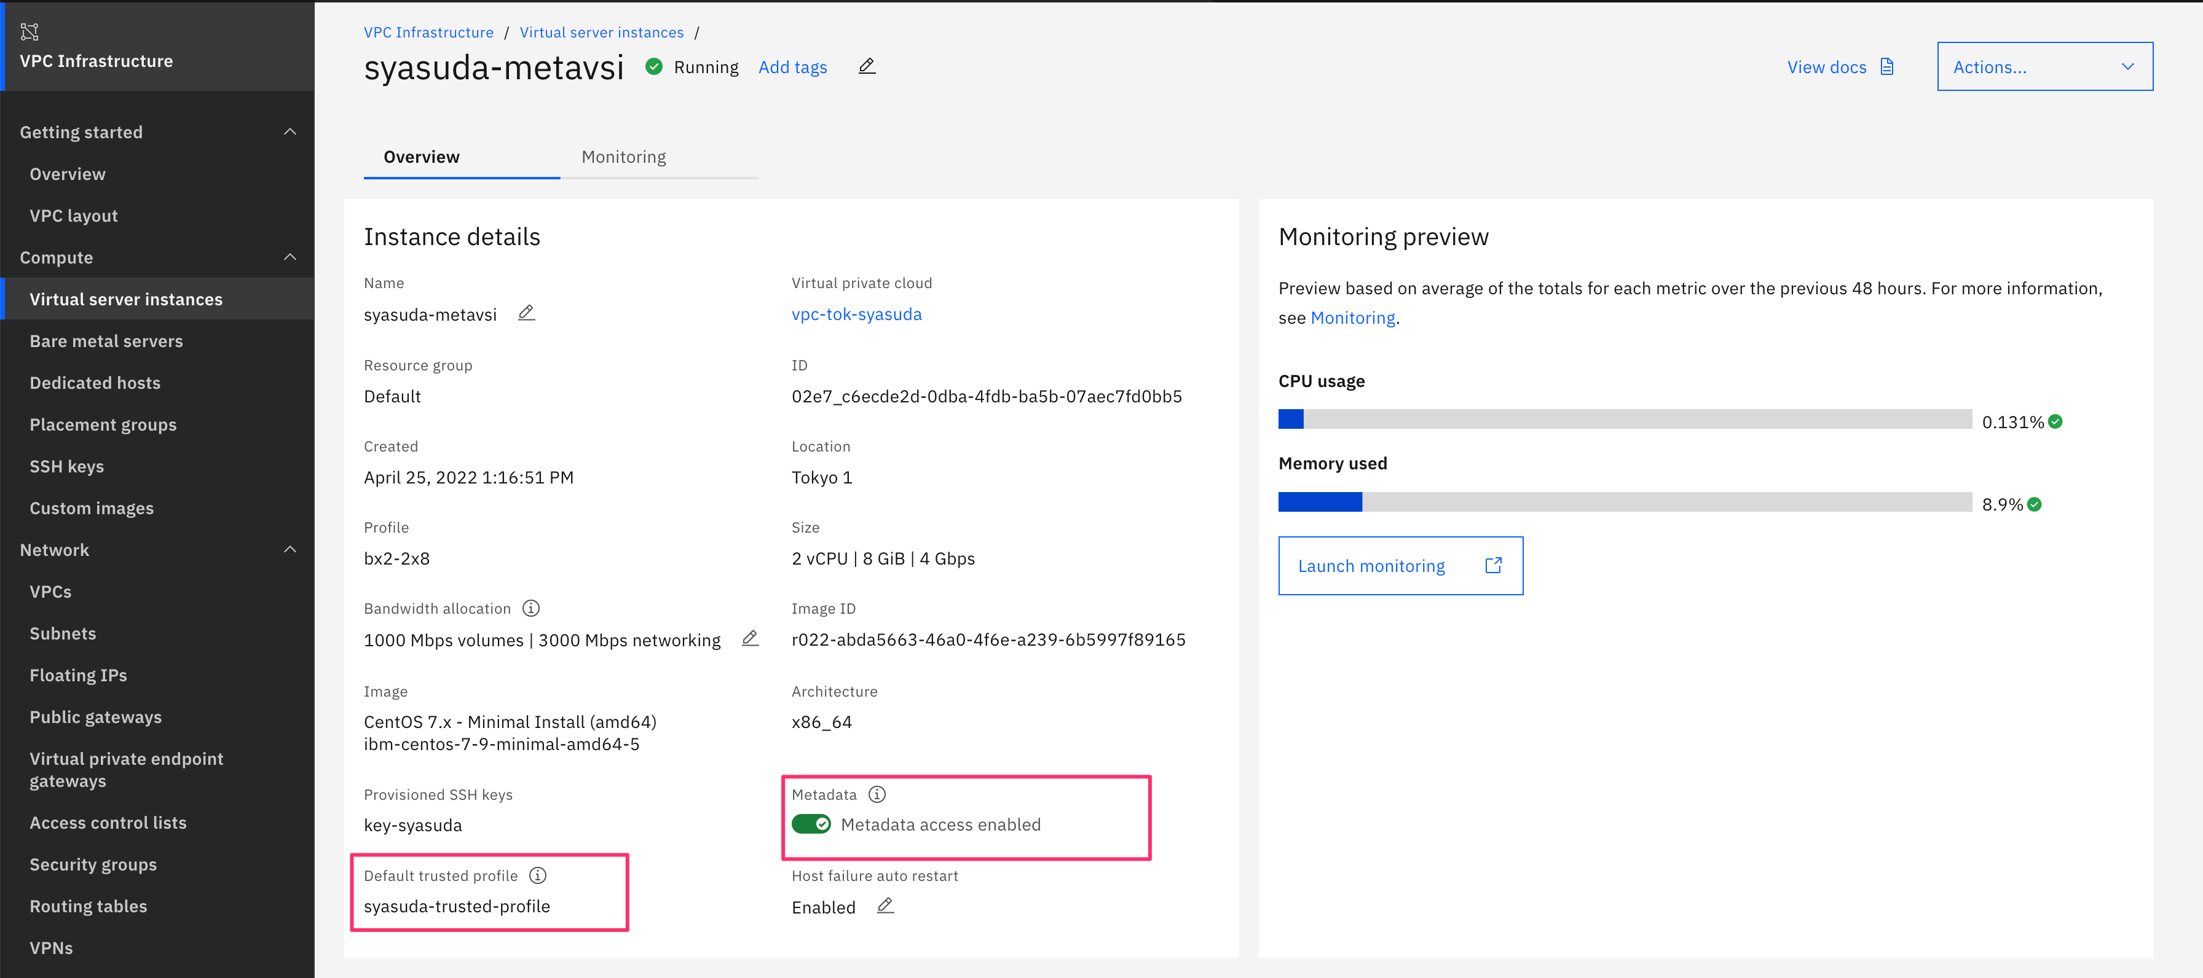Open Placement groups page

point(103,425)
